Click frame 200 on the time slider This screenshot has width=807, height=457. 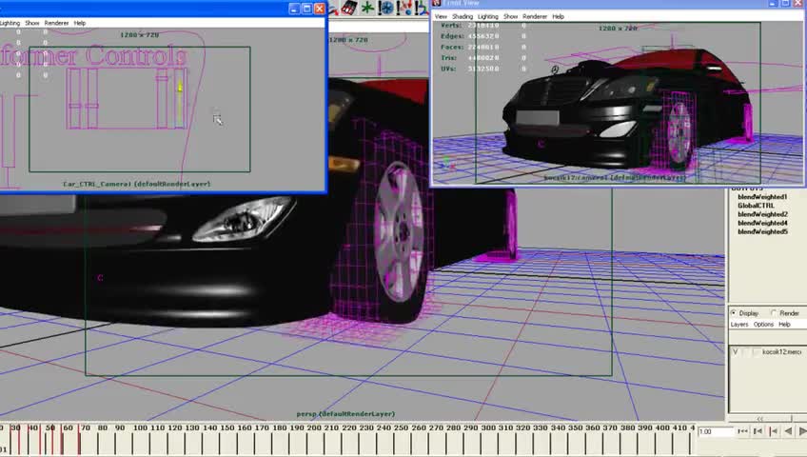314,428
